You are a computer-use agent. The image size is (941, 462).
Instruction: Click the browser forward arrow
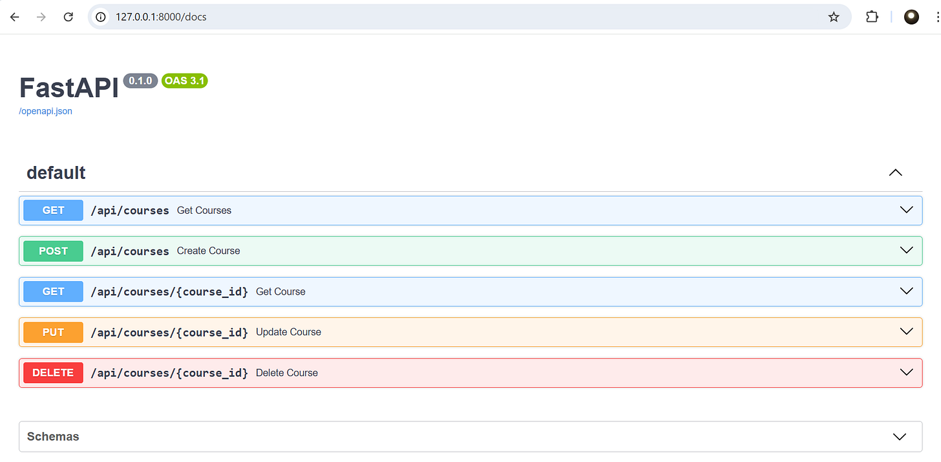(x=41, y=17)
